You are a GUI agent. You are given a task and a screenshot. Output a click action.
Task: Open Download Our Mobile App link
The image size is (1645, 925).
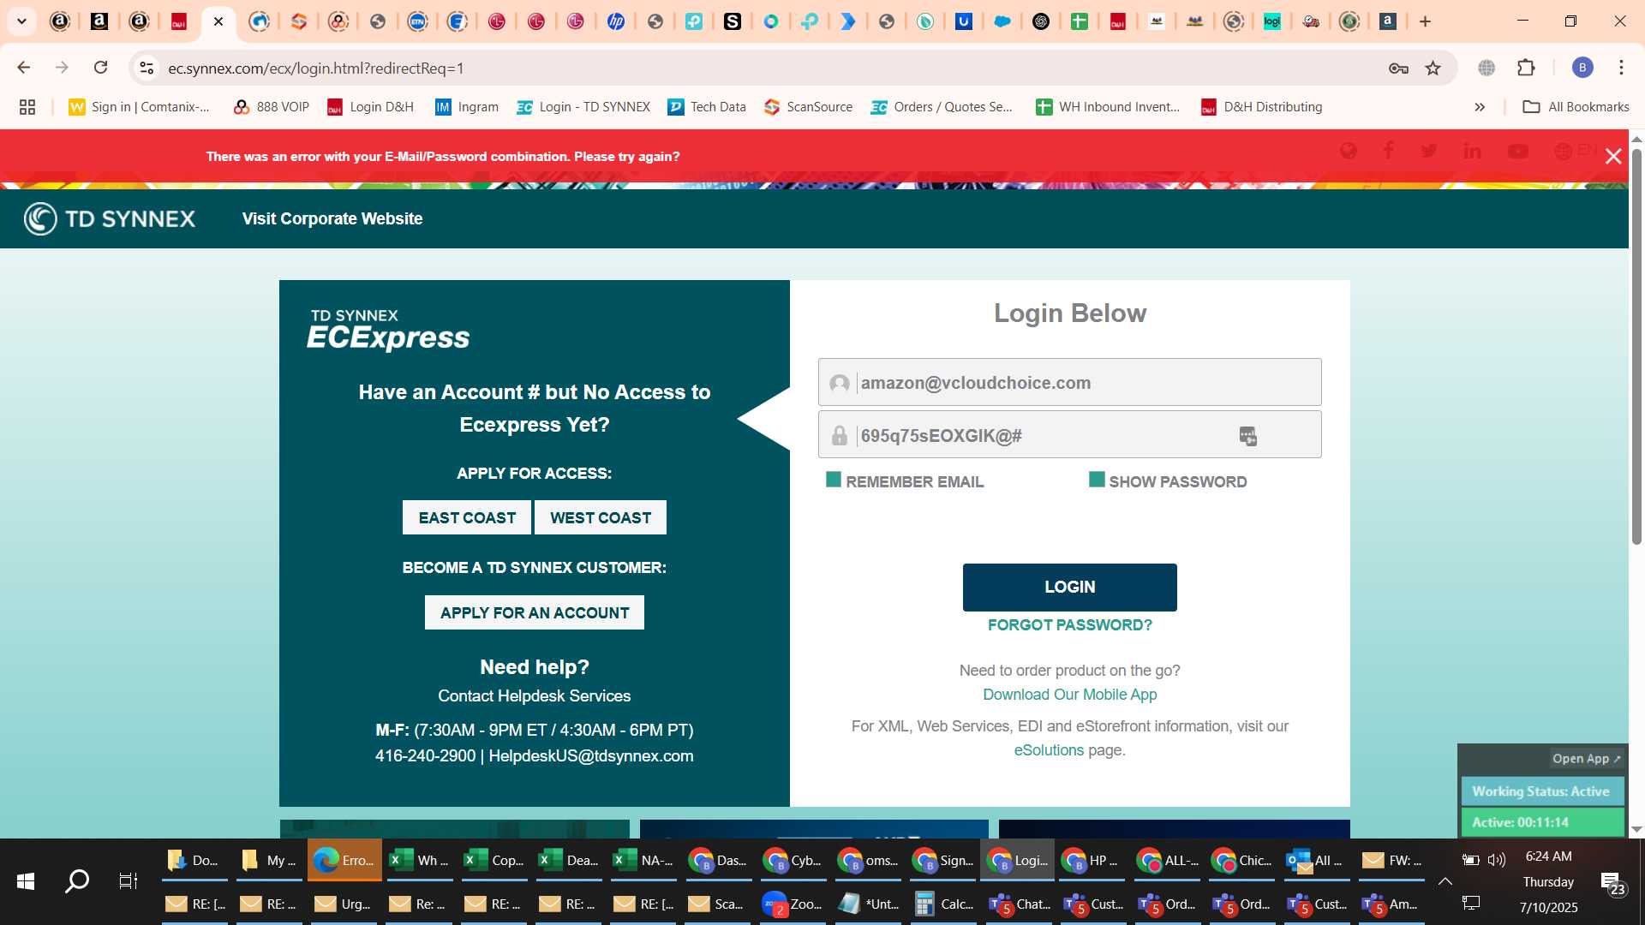(x=1069, y=695)
